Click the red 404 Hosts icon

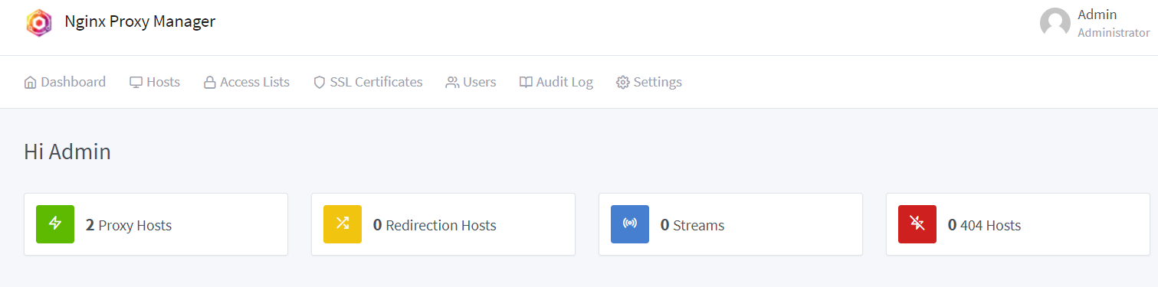pyautogui.click(x=917, y=224)
